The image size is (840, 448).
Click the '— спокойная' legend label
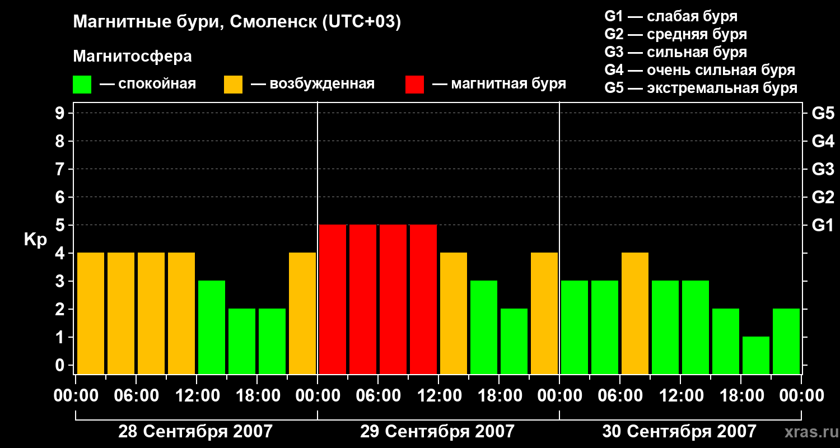click(148, 84)
